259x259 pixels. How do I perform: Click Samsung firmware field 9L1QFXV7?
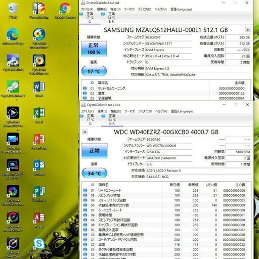coord(168,37)
